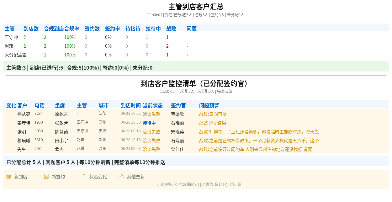Click the 签约官 column header

click(178, 105)
